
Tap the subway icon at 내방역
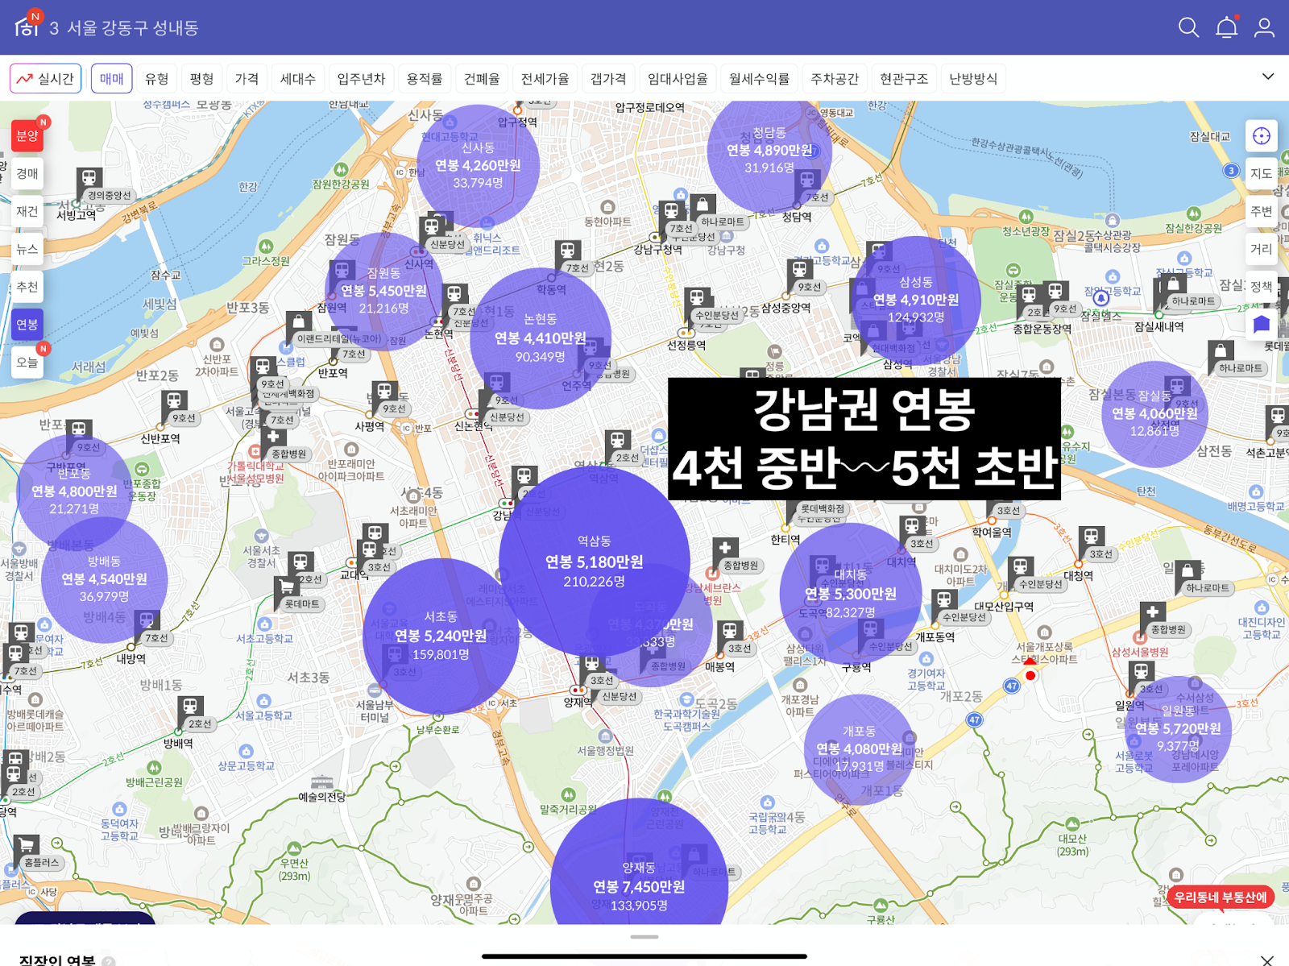point(147,621)
